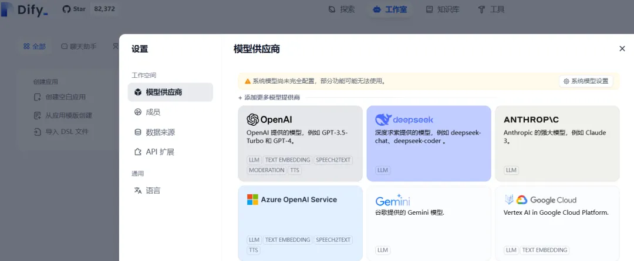Select the 聊天助手 filter tab

79,46
